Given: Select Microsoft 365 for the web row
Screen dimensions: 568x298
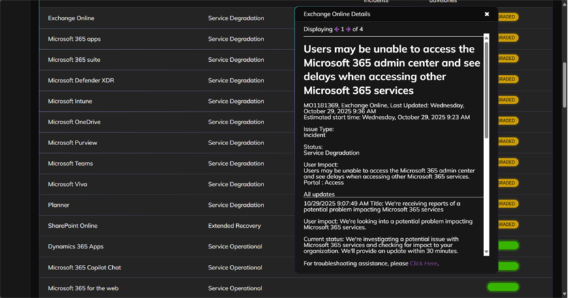Looking at the screenshot, I should 296,288.
